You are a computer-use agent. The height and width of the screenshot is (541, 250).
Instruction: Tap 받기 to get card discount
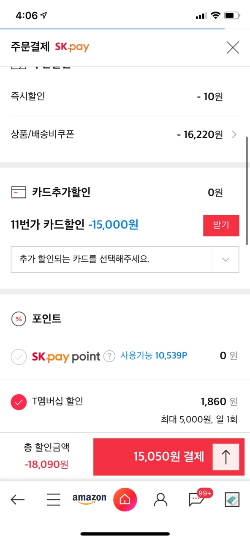221,225
